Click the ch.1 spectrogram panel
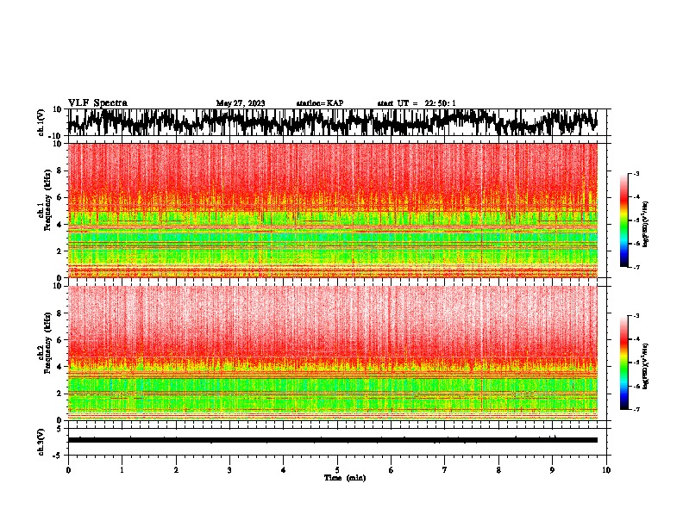 [333, 210]
